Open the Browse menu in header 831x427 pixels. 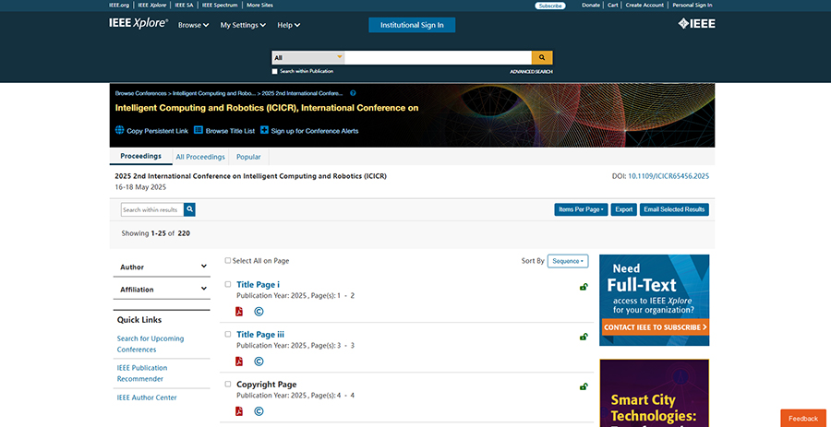pyautogui.click(x=193, y=25)
